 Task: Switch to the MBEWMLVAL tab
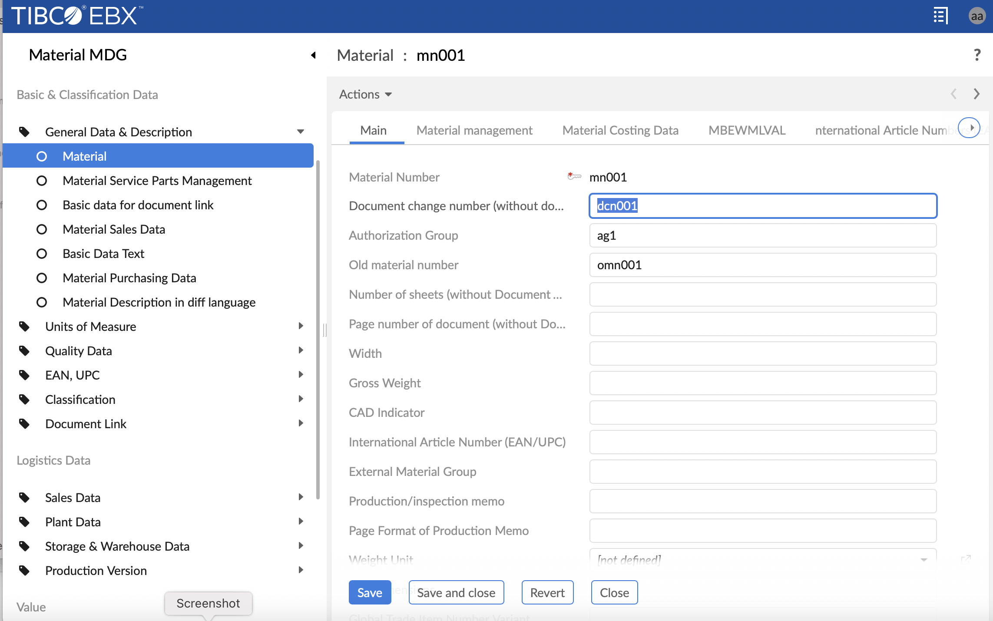(747, 130)
